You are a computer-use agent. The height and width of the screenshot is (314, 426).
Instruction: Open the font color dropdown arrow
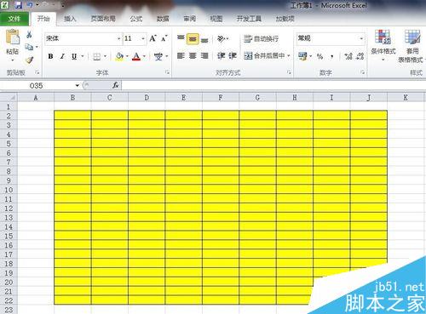click(x=144, y=56)
